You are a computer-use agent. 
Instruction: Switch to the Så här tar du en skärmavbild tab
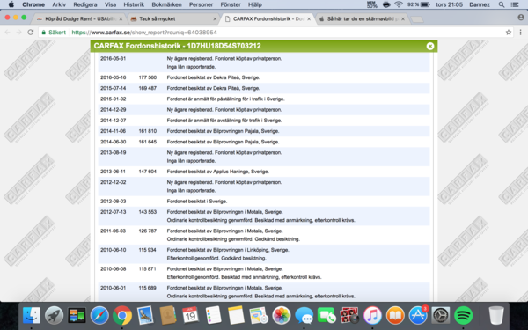point(362,18)
